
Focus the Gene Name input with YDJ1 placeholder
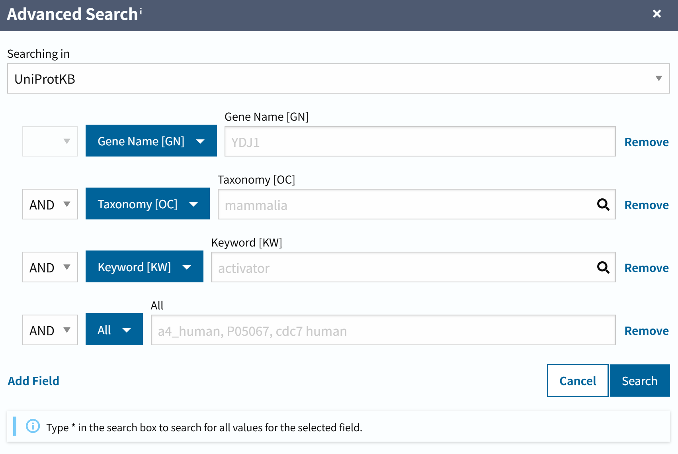coord(420,141)
